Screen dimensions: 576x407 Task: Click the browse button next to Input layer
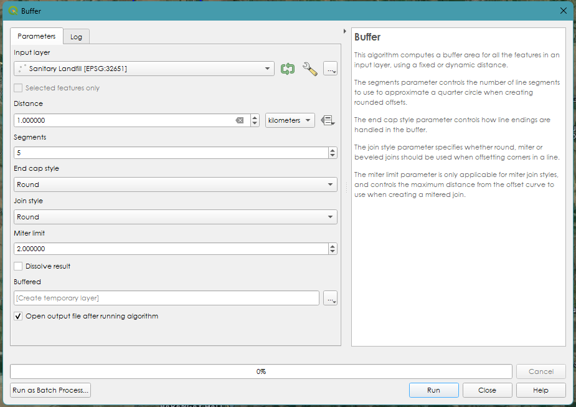tap(330, 69)
